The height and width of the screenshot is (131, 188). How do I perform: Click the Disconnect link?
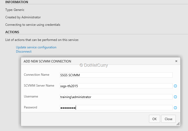(24, 52)
